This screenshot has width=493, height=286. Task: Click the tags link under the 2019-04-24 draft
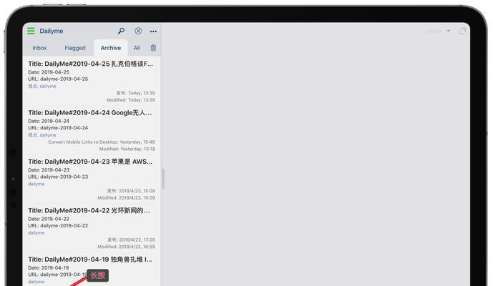(x=42, y=135)
